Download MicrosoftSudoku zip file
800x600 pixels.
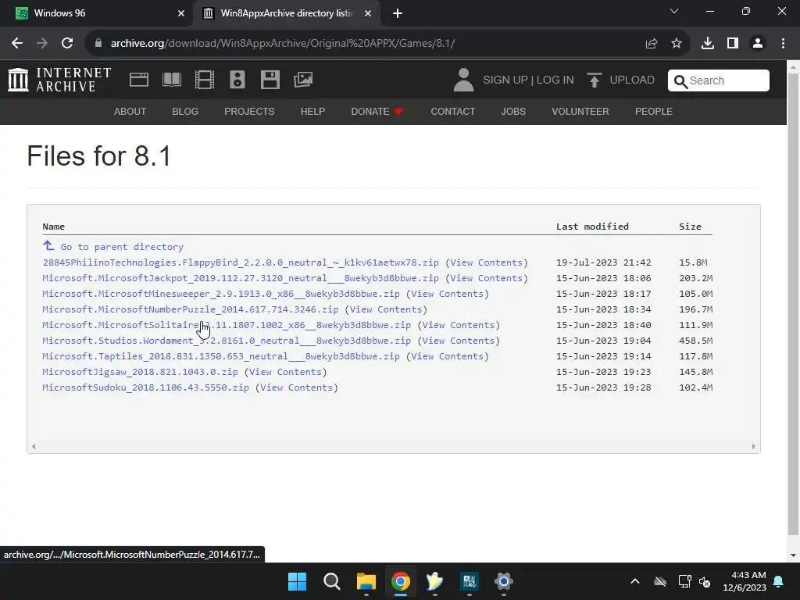pos(145,387)
